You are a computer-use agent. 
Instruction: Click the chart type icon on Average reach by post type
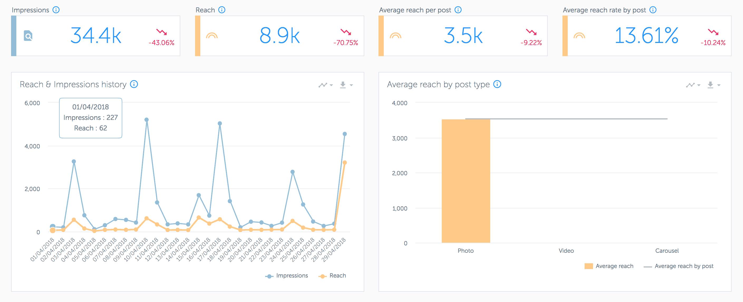pyautogui.click(x=691, y=85)
